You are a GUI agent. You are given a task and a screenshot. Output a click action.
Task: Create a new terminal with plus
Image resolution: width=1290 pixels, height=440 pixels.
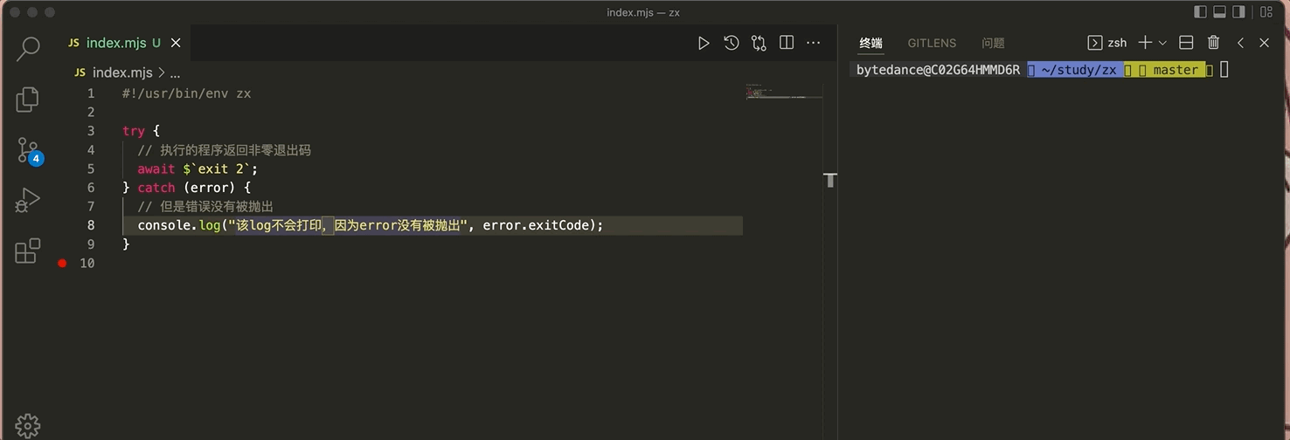pos(1145,43)
